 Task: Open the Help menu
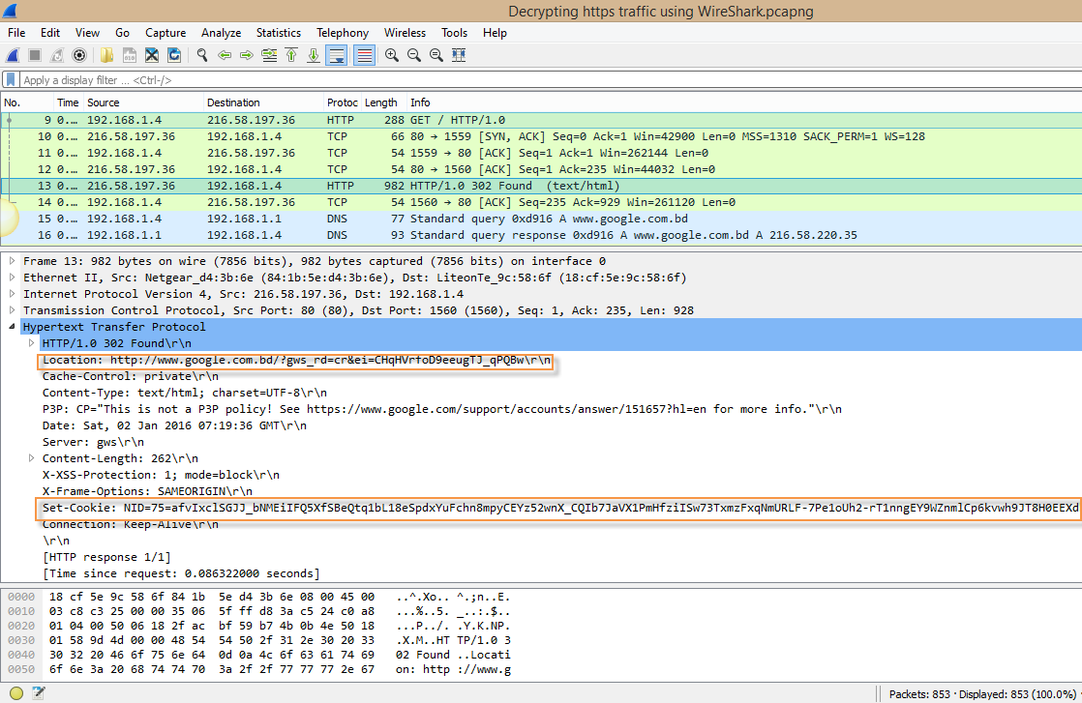(x=495, y=32)
